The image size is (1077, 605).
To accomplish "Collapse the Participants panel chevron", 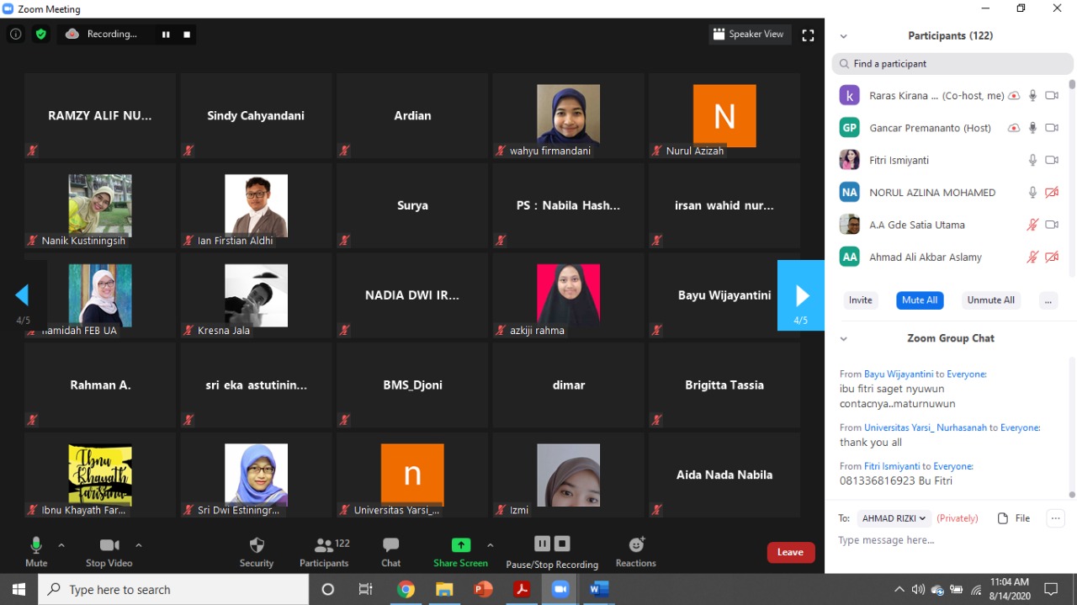I will (x=843, y=36).
